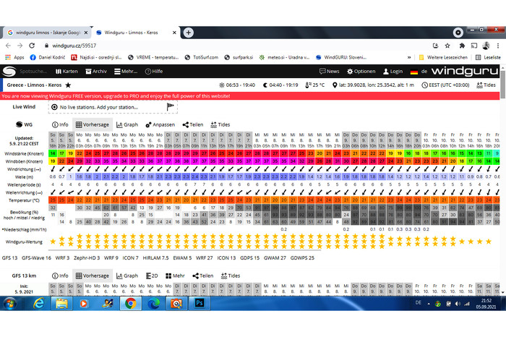
Task: Click the map pin coordinates icon
Action: (x=335, y=85)
